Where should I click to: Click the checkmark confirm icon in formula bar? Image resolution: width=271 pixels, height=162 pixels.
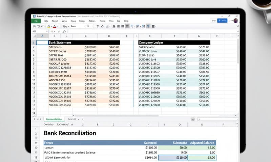tap(59, 31)
